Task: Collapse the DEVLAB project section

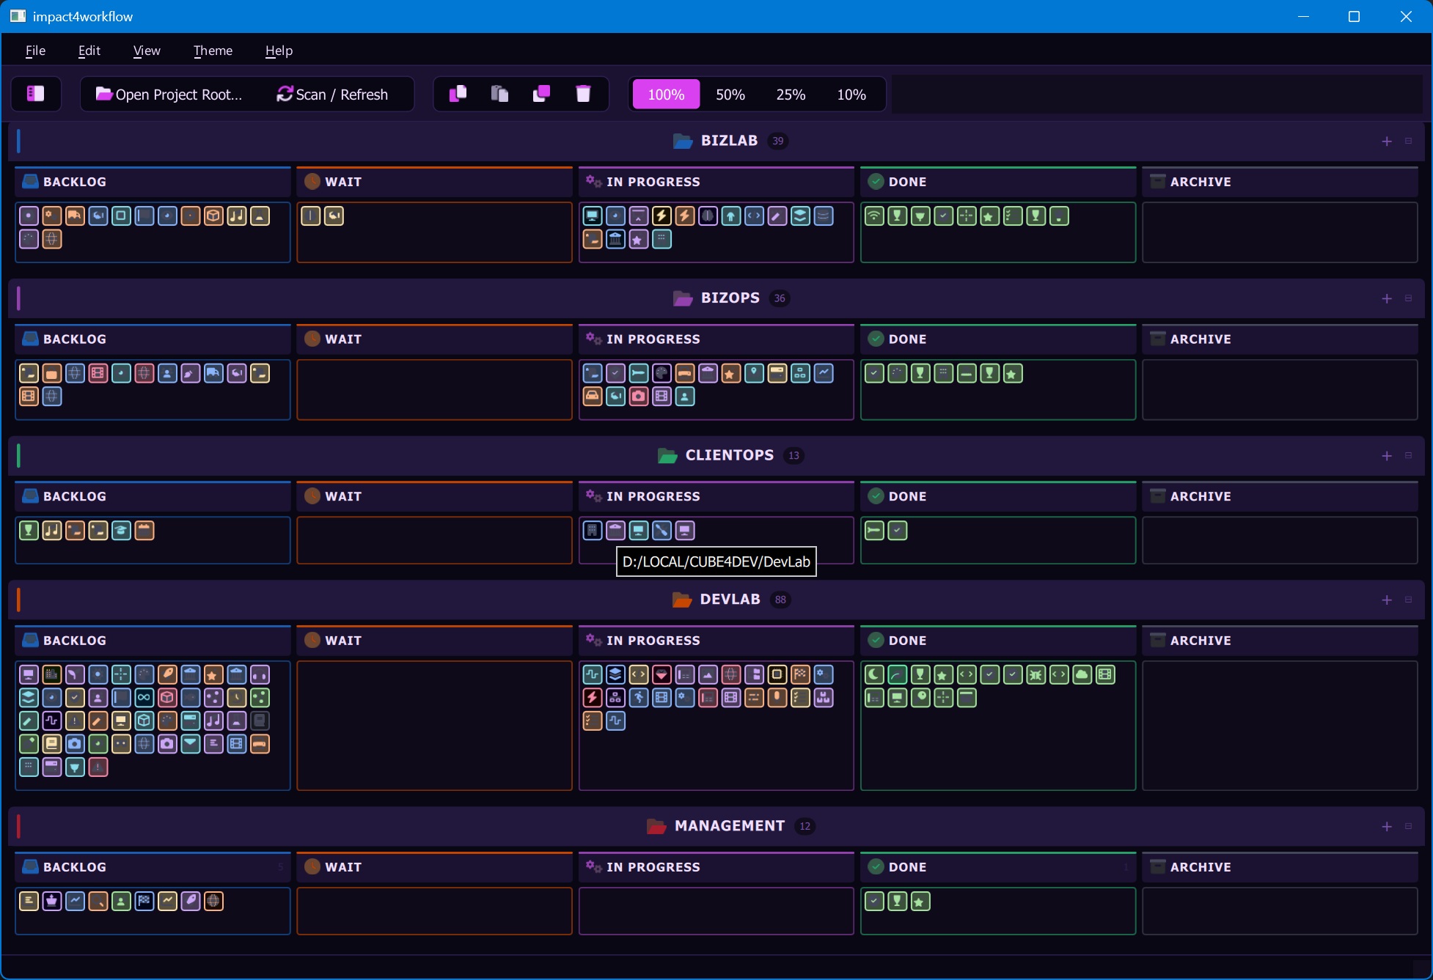Action: coord(1408,600)
